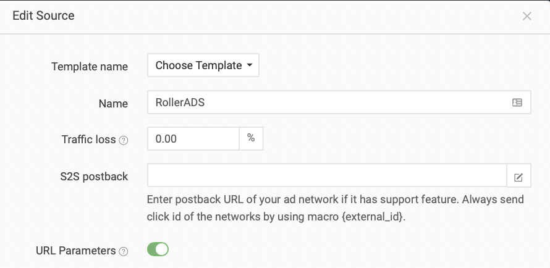
Task: Click the Edit Source dialog title
Action: 43,16
